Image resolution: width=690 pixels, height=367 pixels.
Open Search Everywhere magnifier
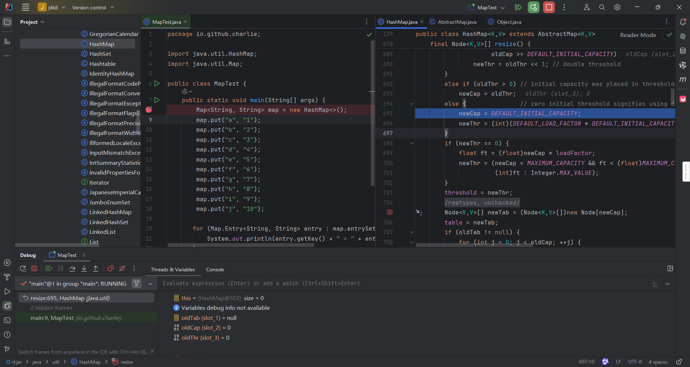602,7
